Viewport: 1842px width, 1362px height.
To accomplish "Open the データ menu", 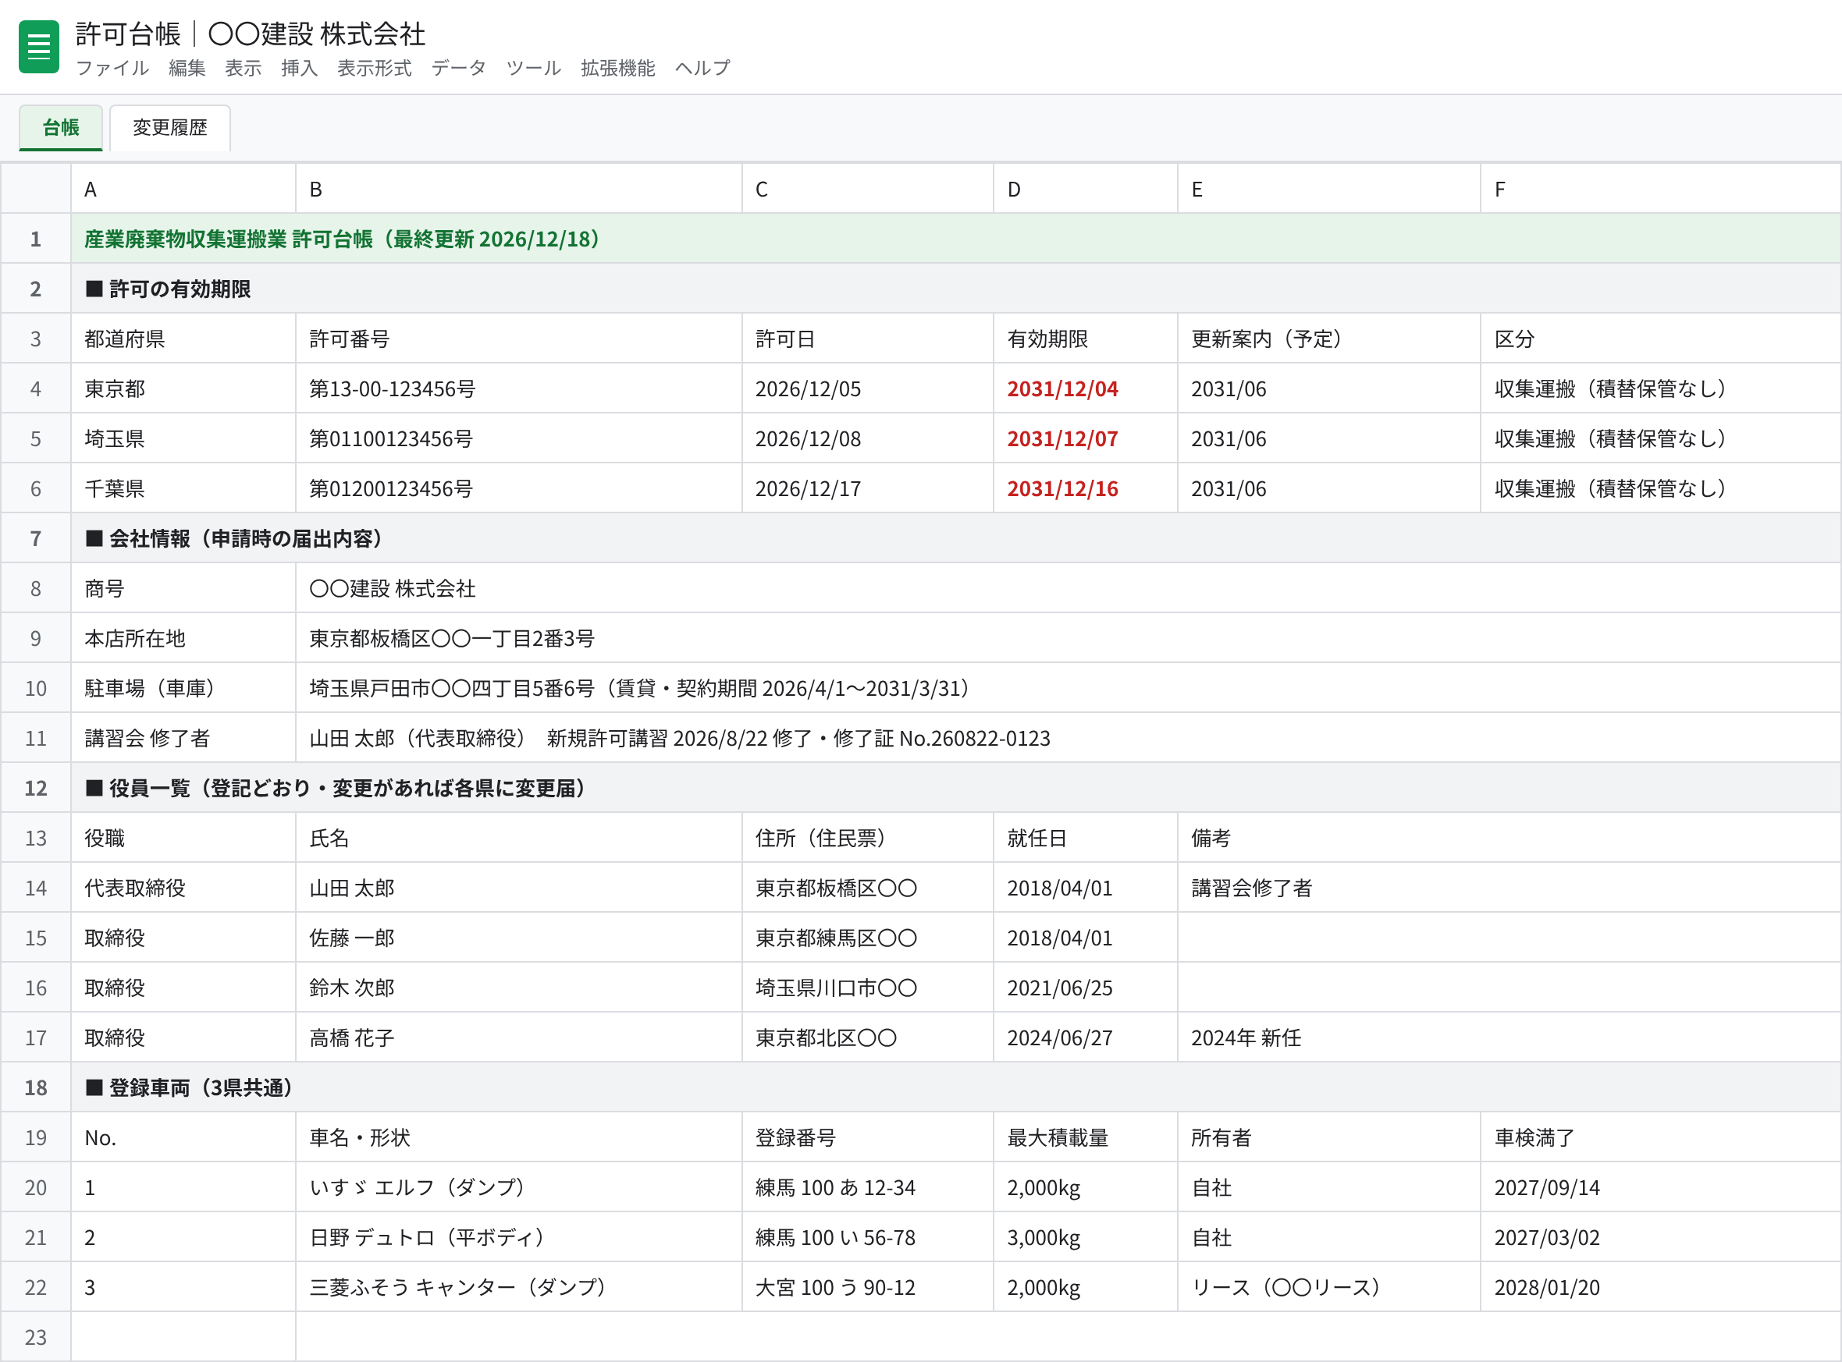I will [459, 68].
